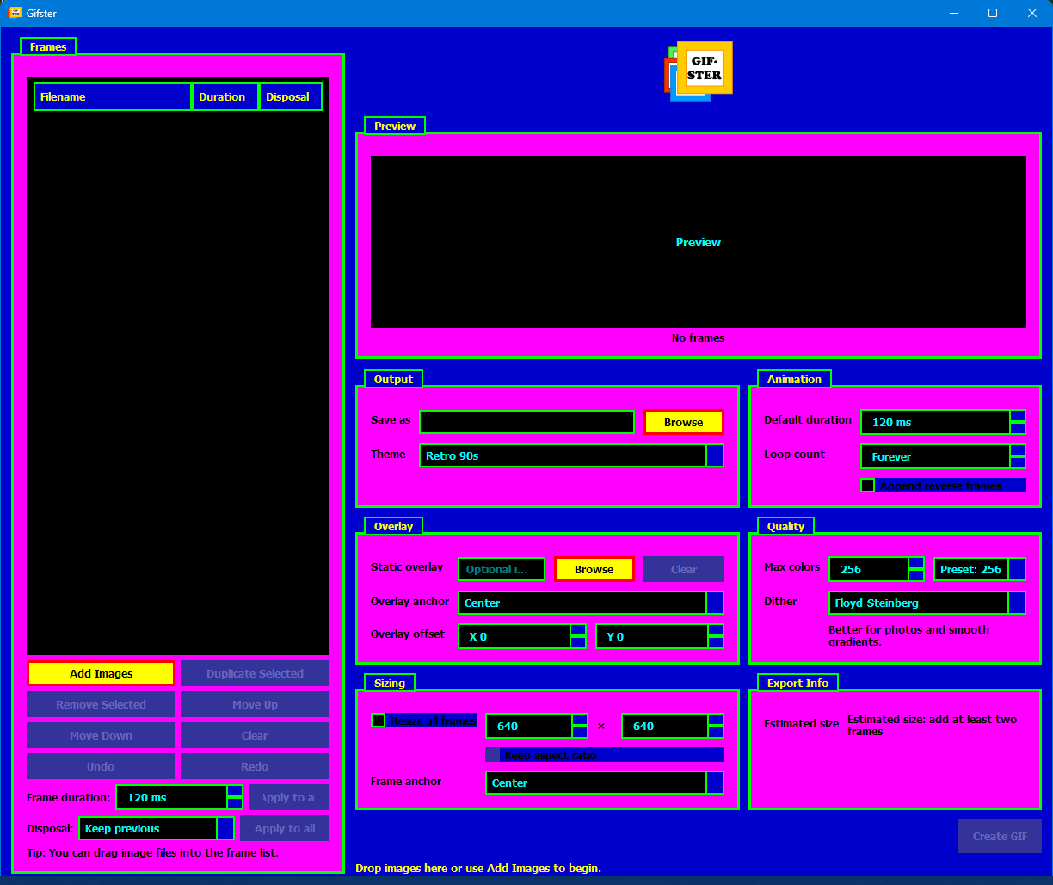Image resolution: width=1053 pixels, height=885 pixels.
Task: Click the black Preview area
Action: pyautogui.click(x=699, y=242)
